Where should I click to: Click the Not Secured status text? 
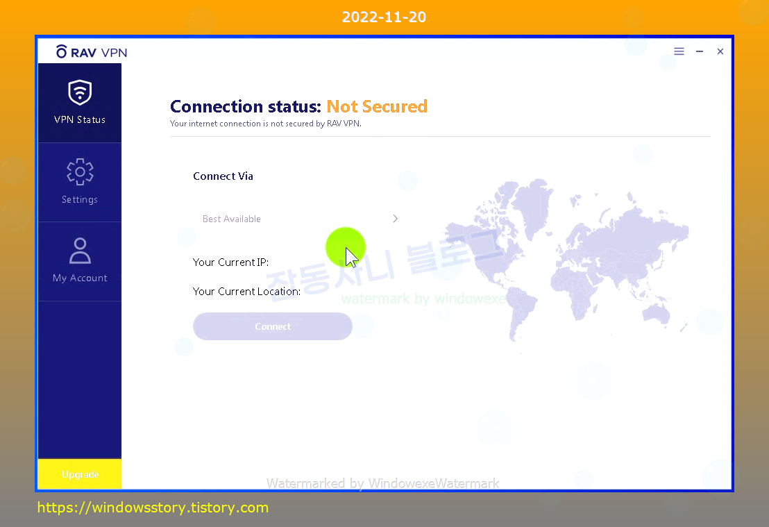pos(377,106)
